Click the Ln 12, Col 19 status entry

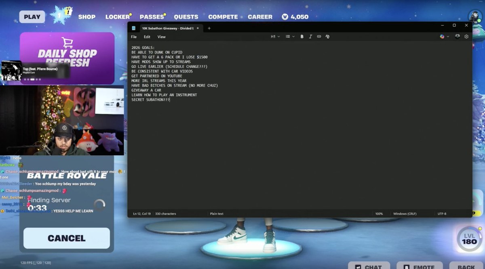[x=141, y=214]
